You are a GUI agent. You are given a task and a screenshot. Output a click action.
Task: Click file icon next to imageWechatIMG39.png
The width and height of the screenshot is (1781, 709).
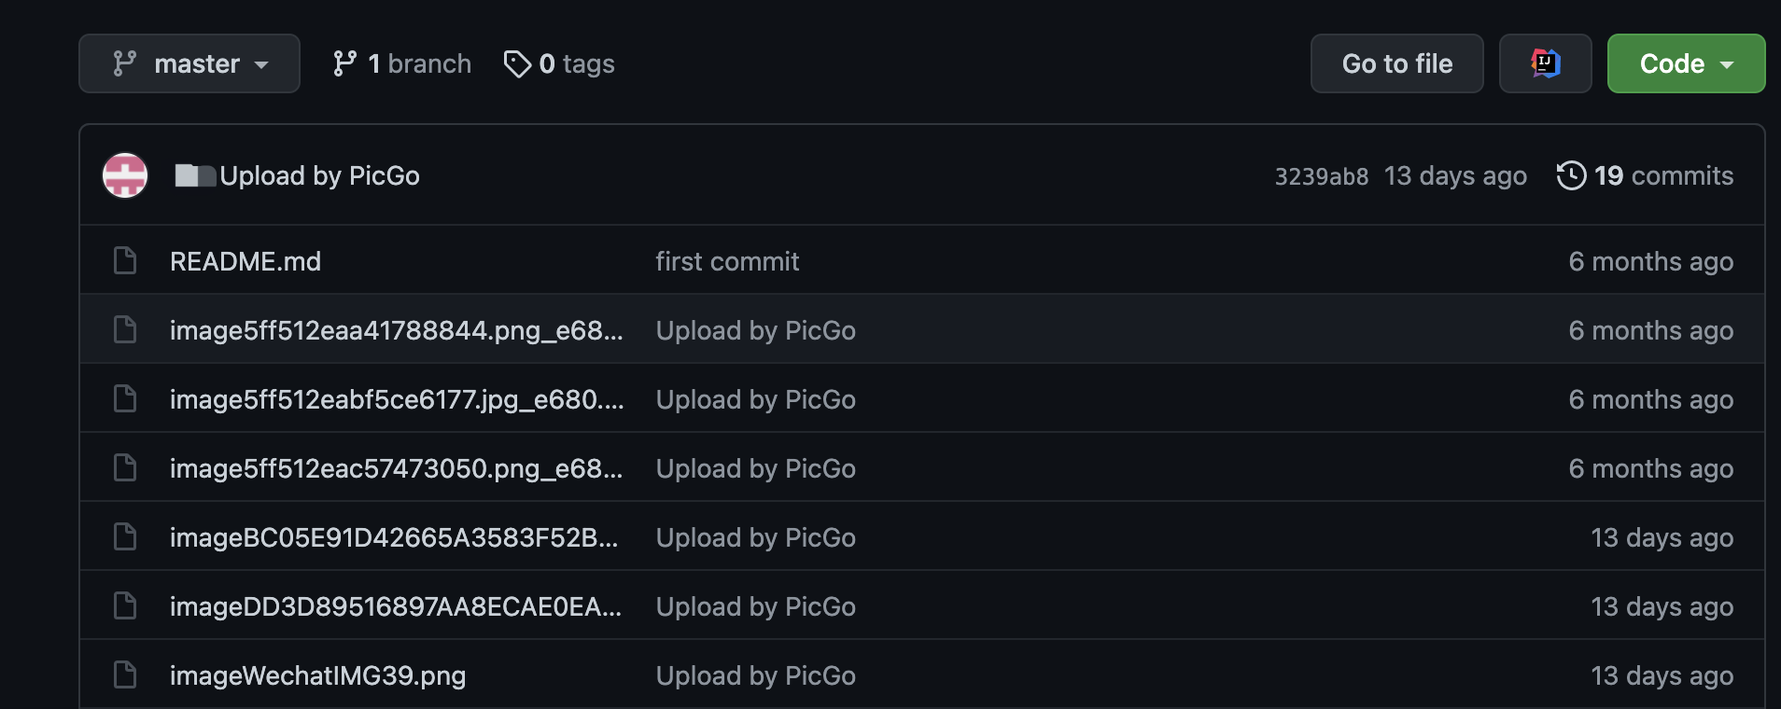tap(125, 674)
